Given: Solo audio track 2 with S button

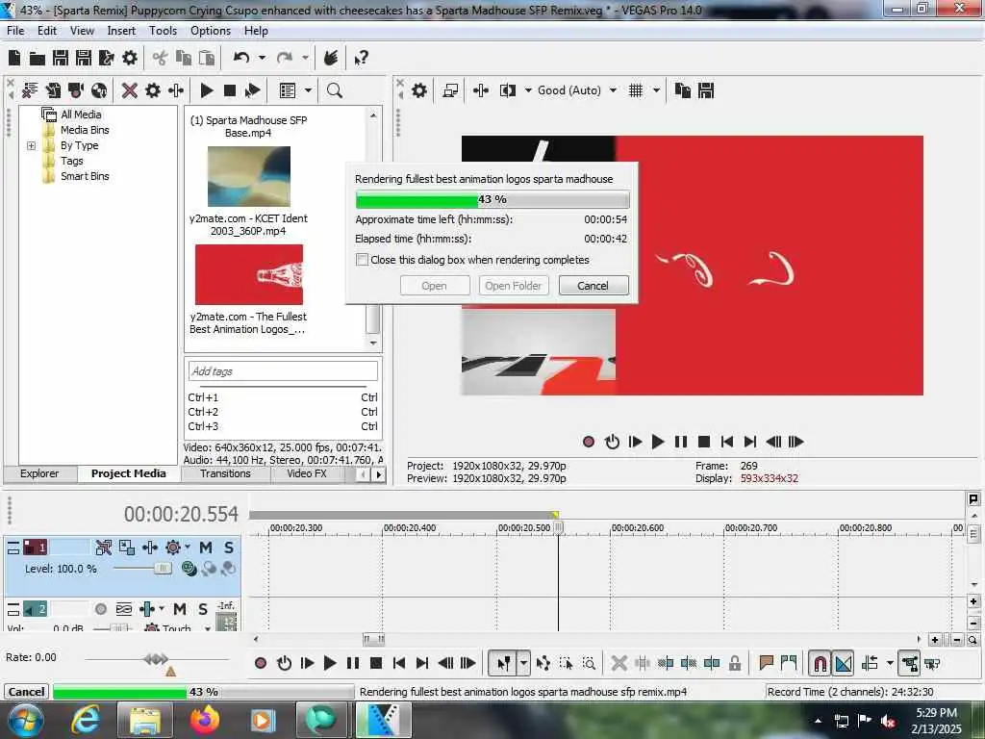Looking at the screenshot, I should coord(203,609).
